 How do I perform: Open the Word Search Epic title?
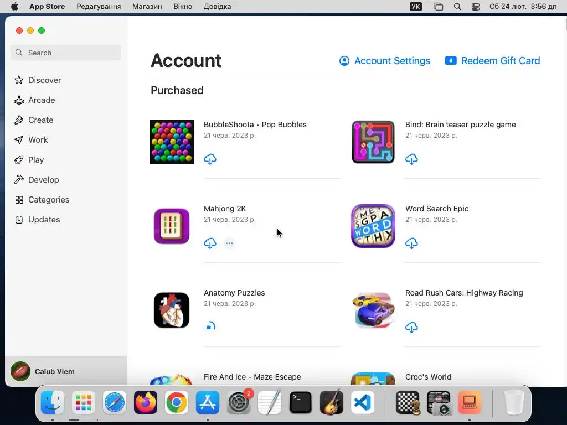[437, 209]
